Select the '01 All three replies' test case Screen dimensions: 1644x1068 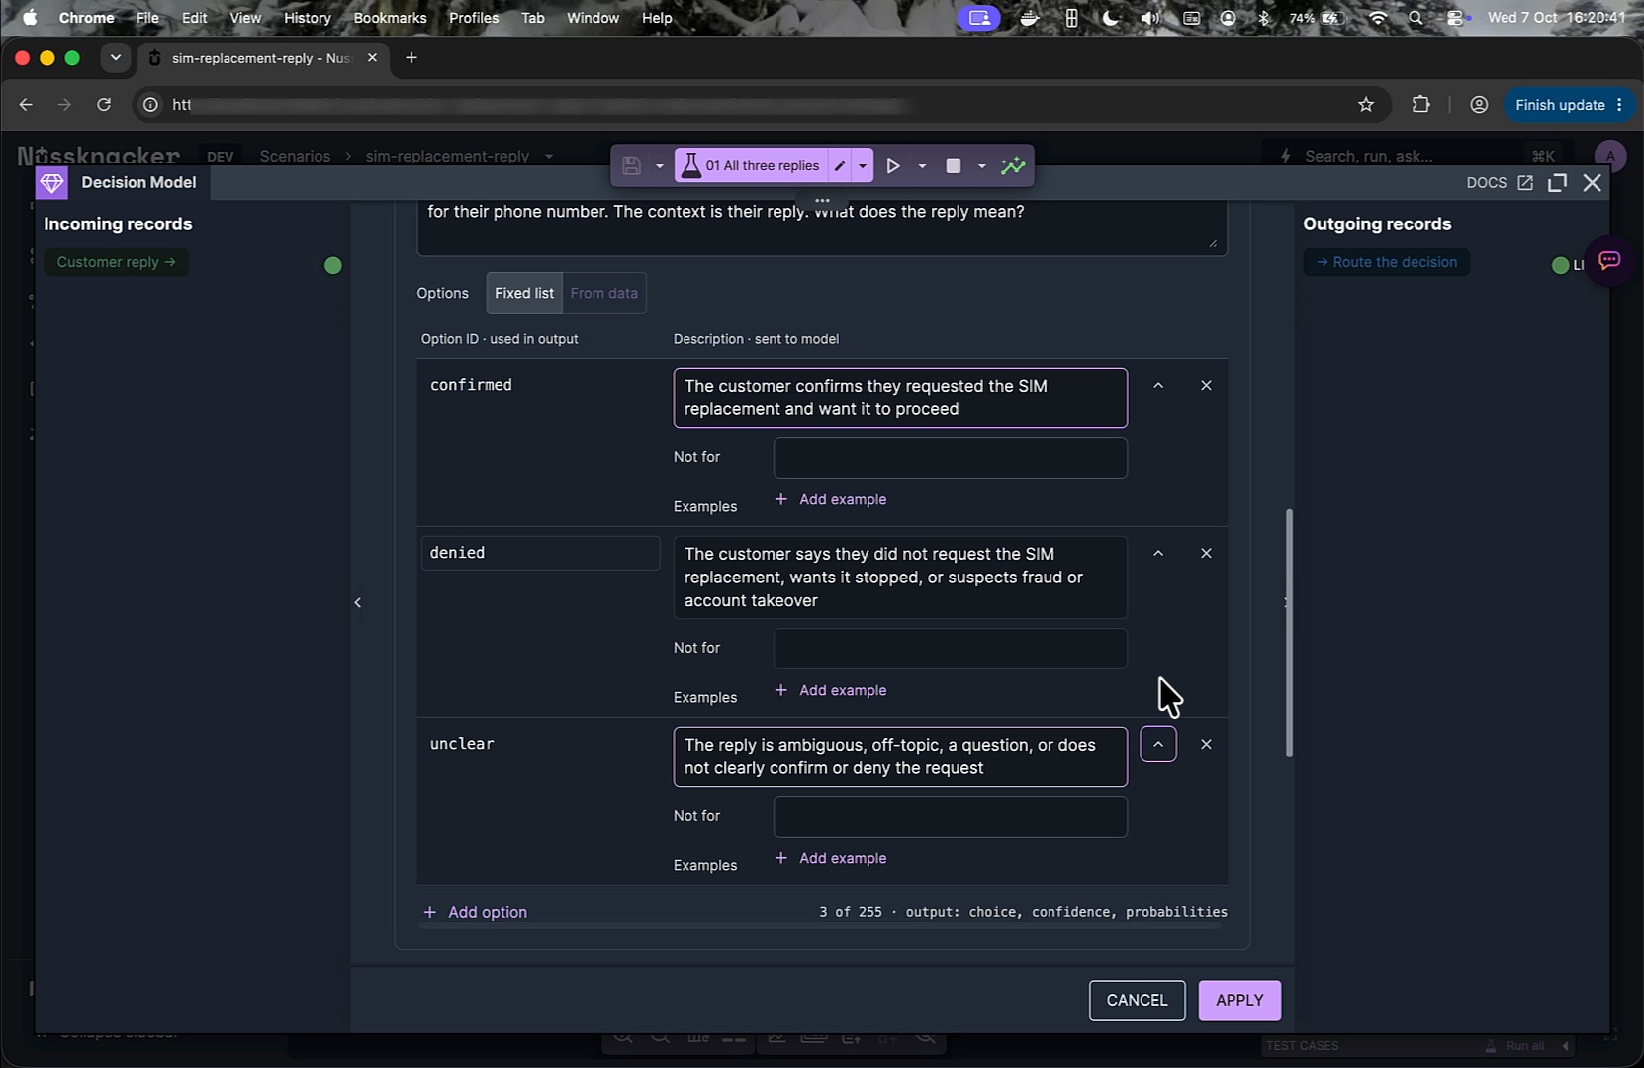(x=751, y=166)
